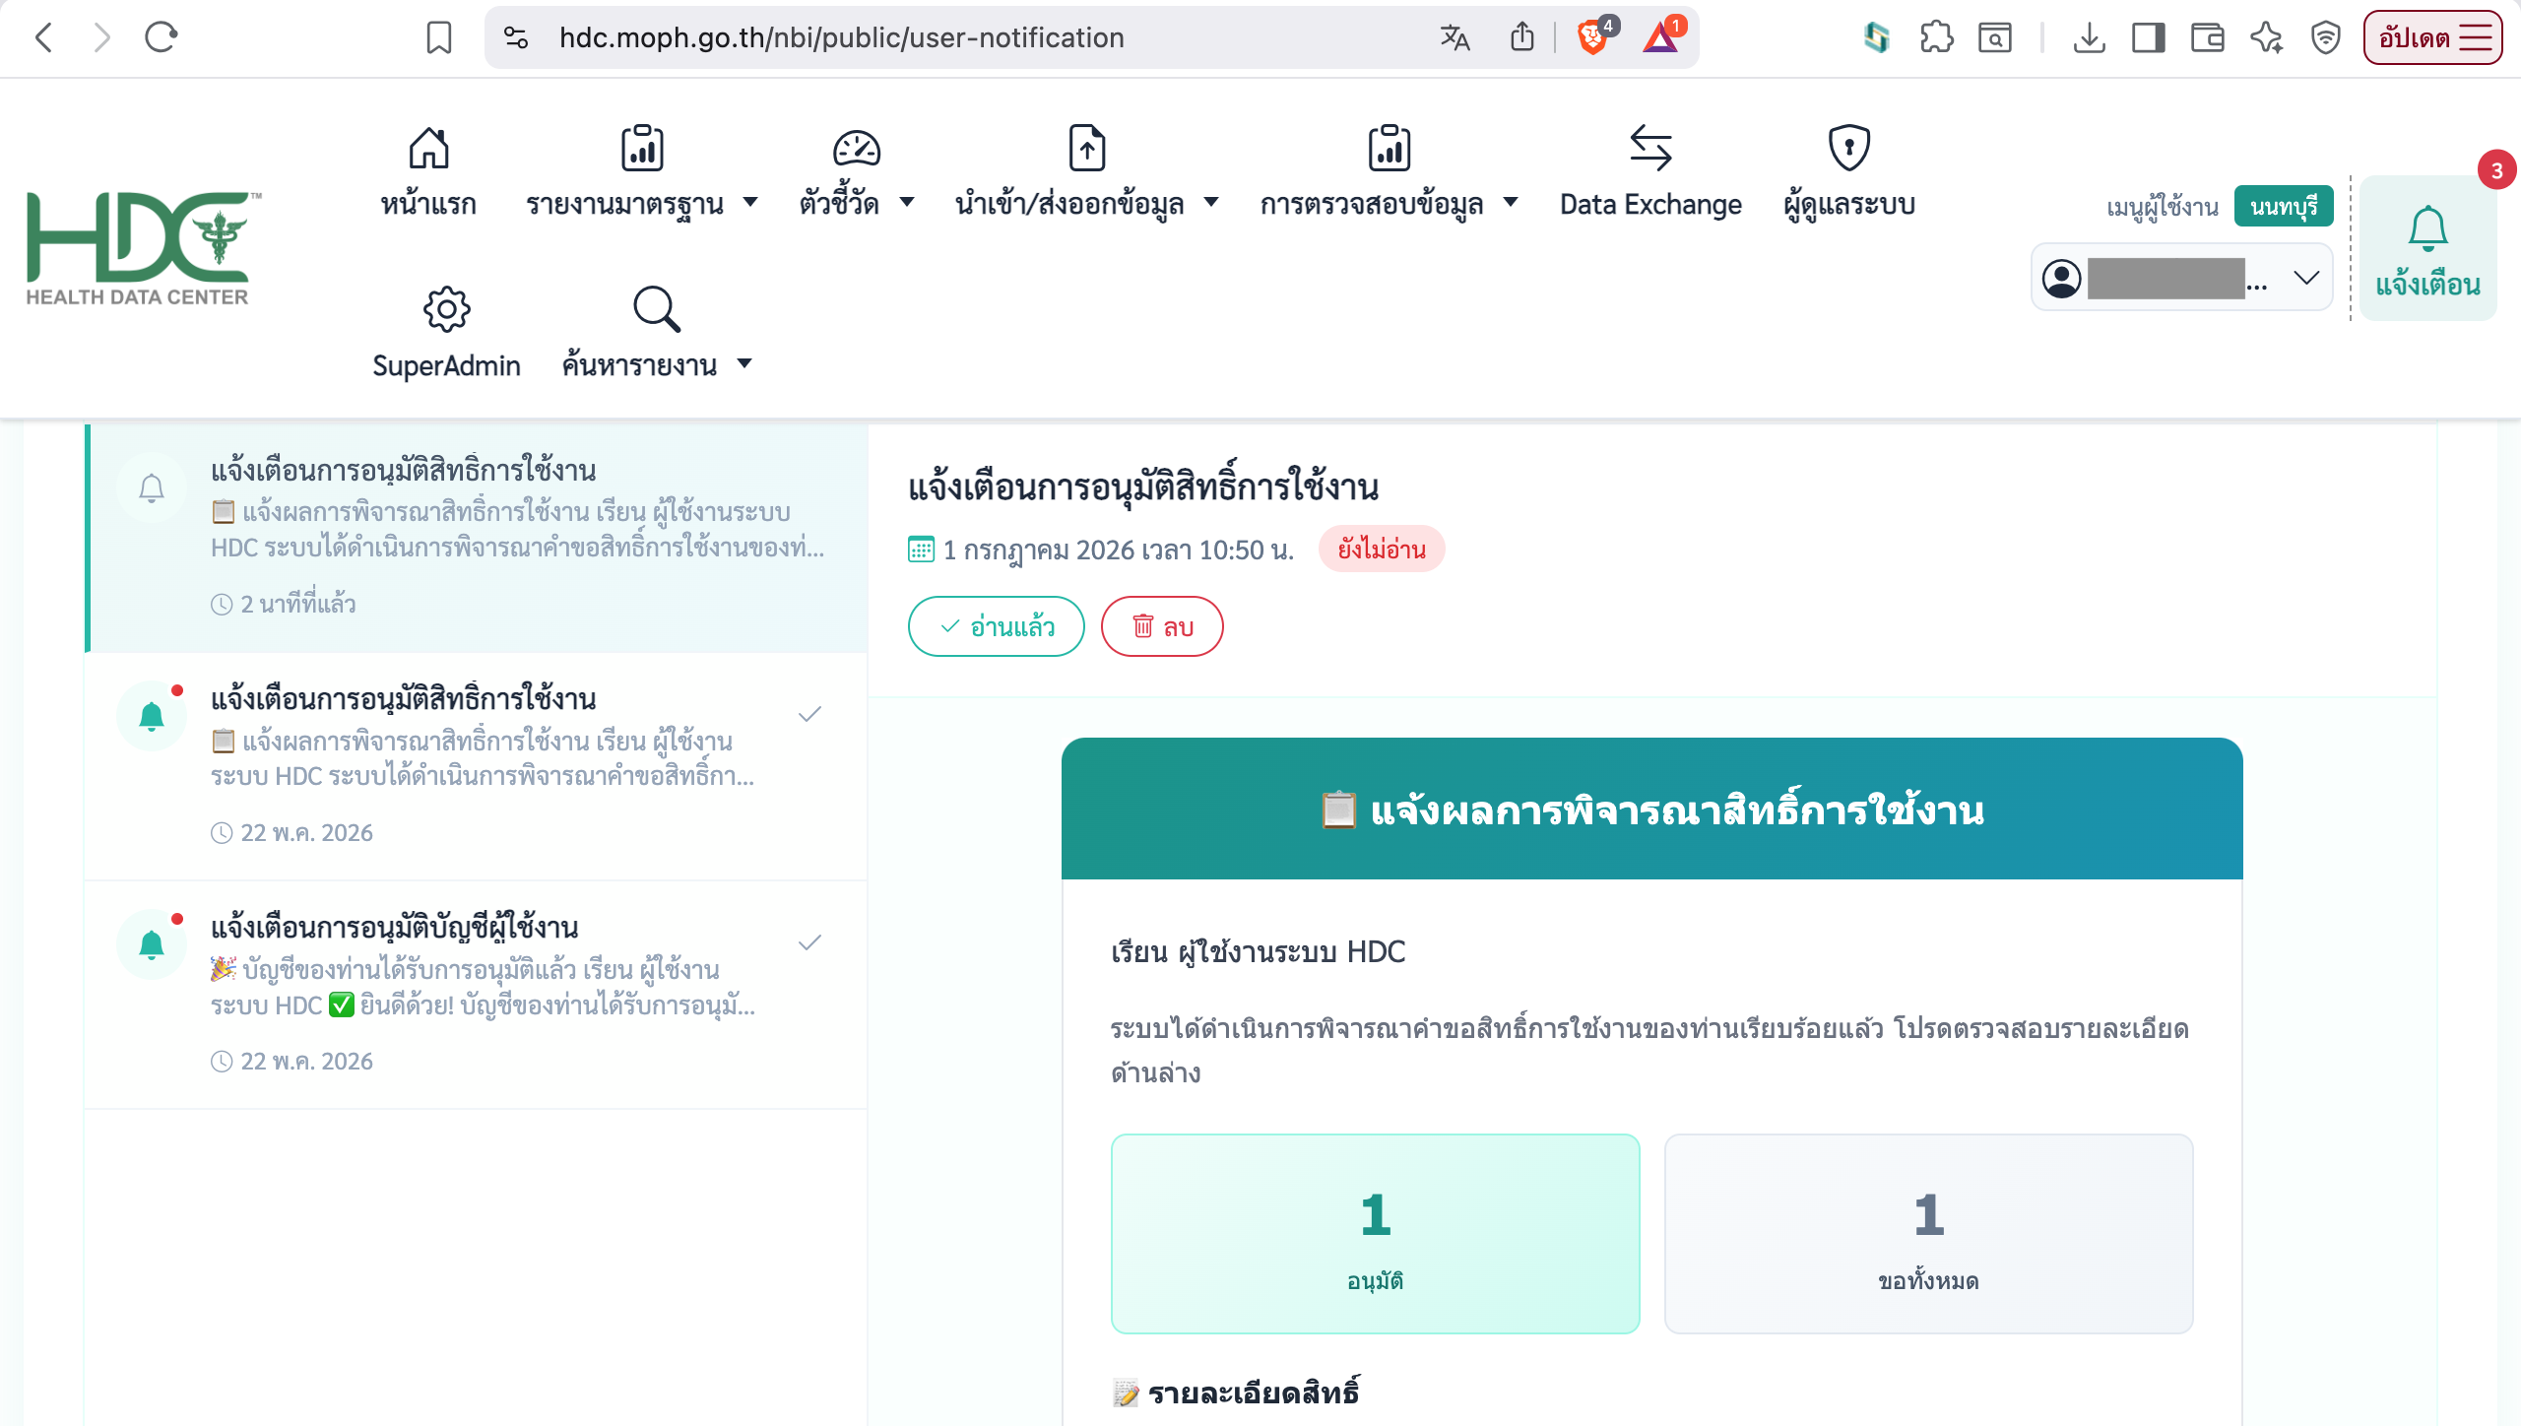The image size is (2521, 1426).
Task: Toggle the browser sidebar panel icon
Action: pyautogui.click(x=2148, y=37)
